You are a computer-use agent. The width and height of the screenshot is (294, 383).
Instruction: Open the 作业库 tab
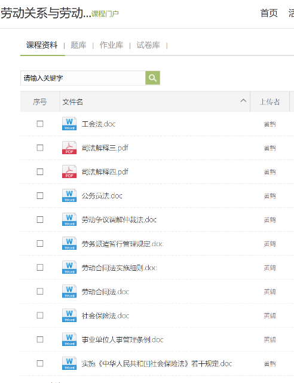tap(111, 45)
